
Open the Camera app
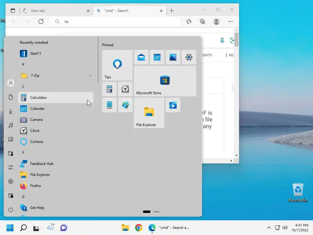pyautogui.click(x=56, y=120)
